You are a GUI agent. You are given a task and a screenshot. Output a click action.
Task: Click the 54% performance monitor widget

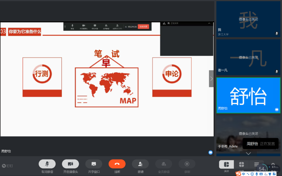[262, 169]
